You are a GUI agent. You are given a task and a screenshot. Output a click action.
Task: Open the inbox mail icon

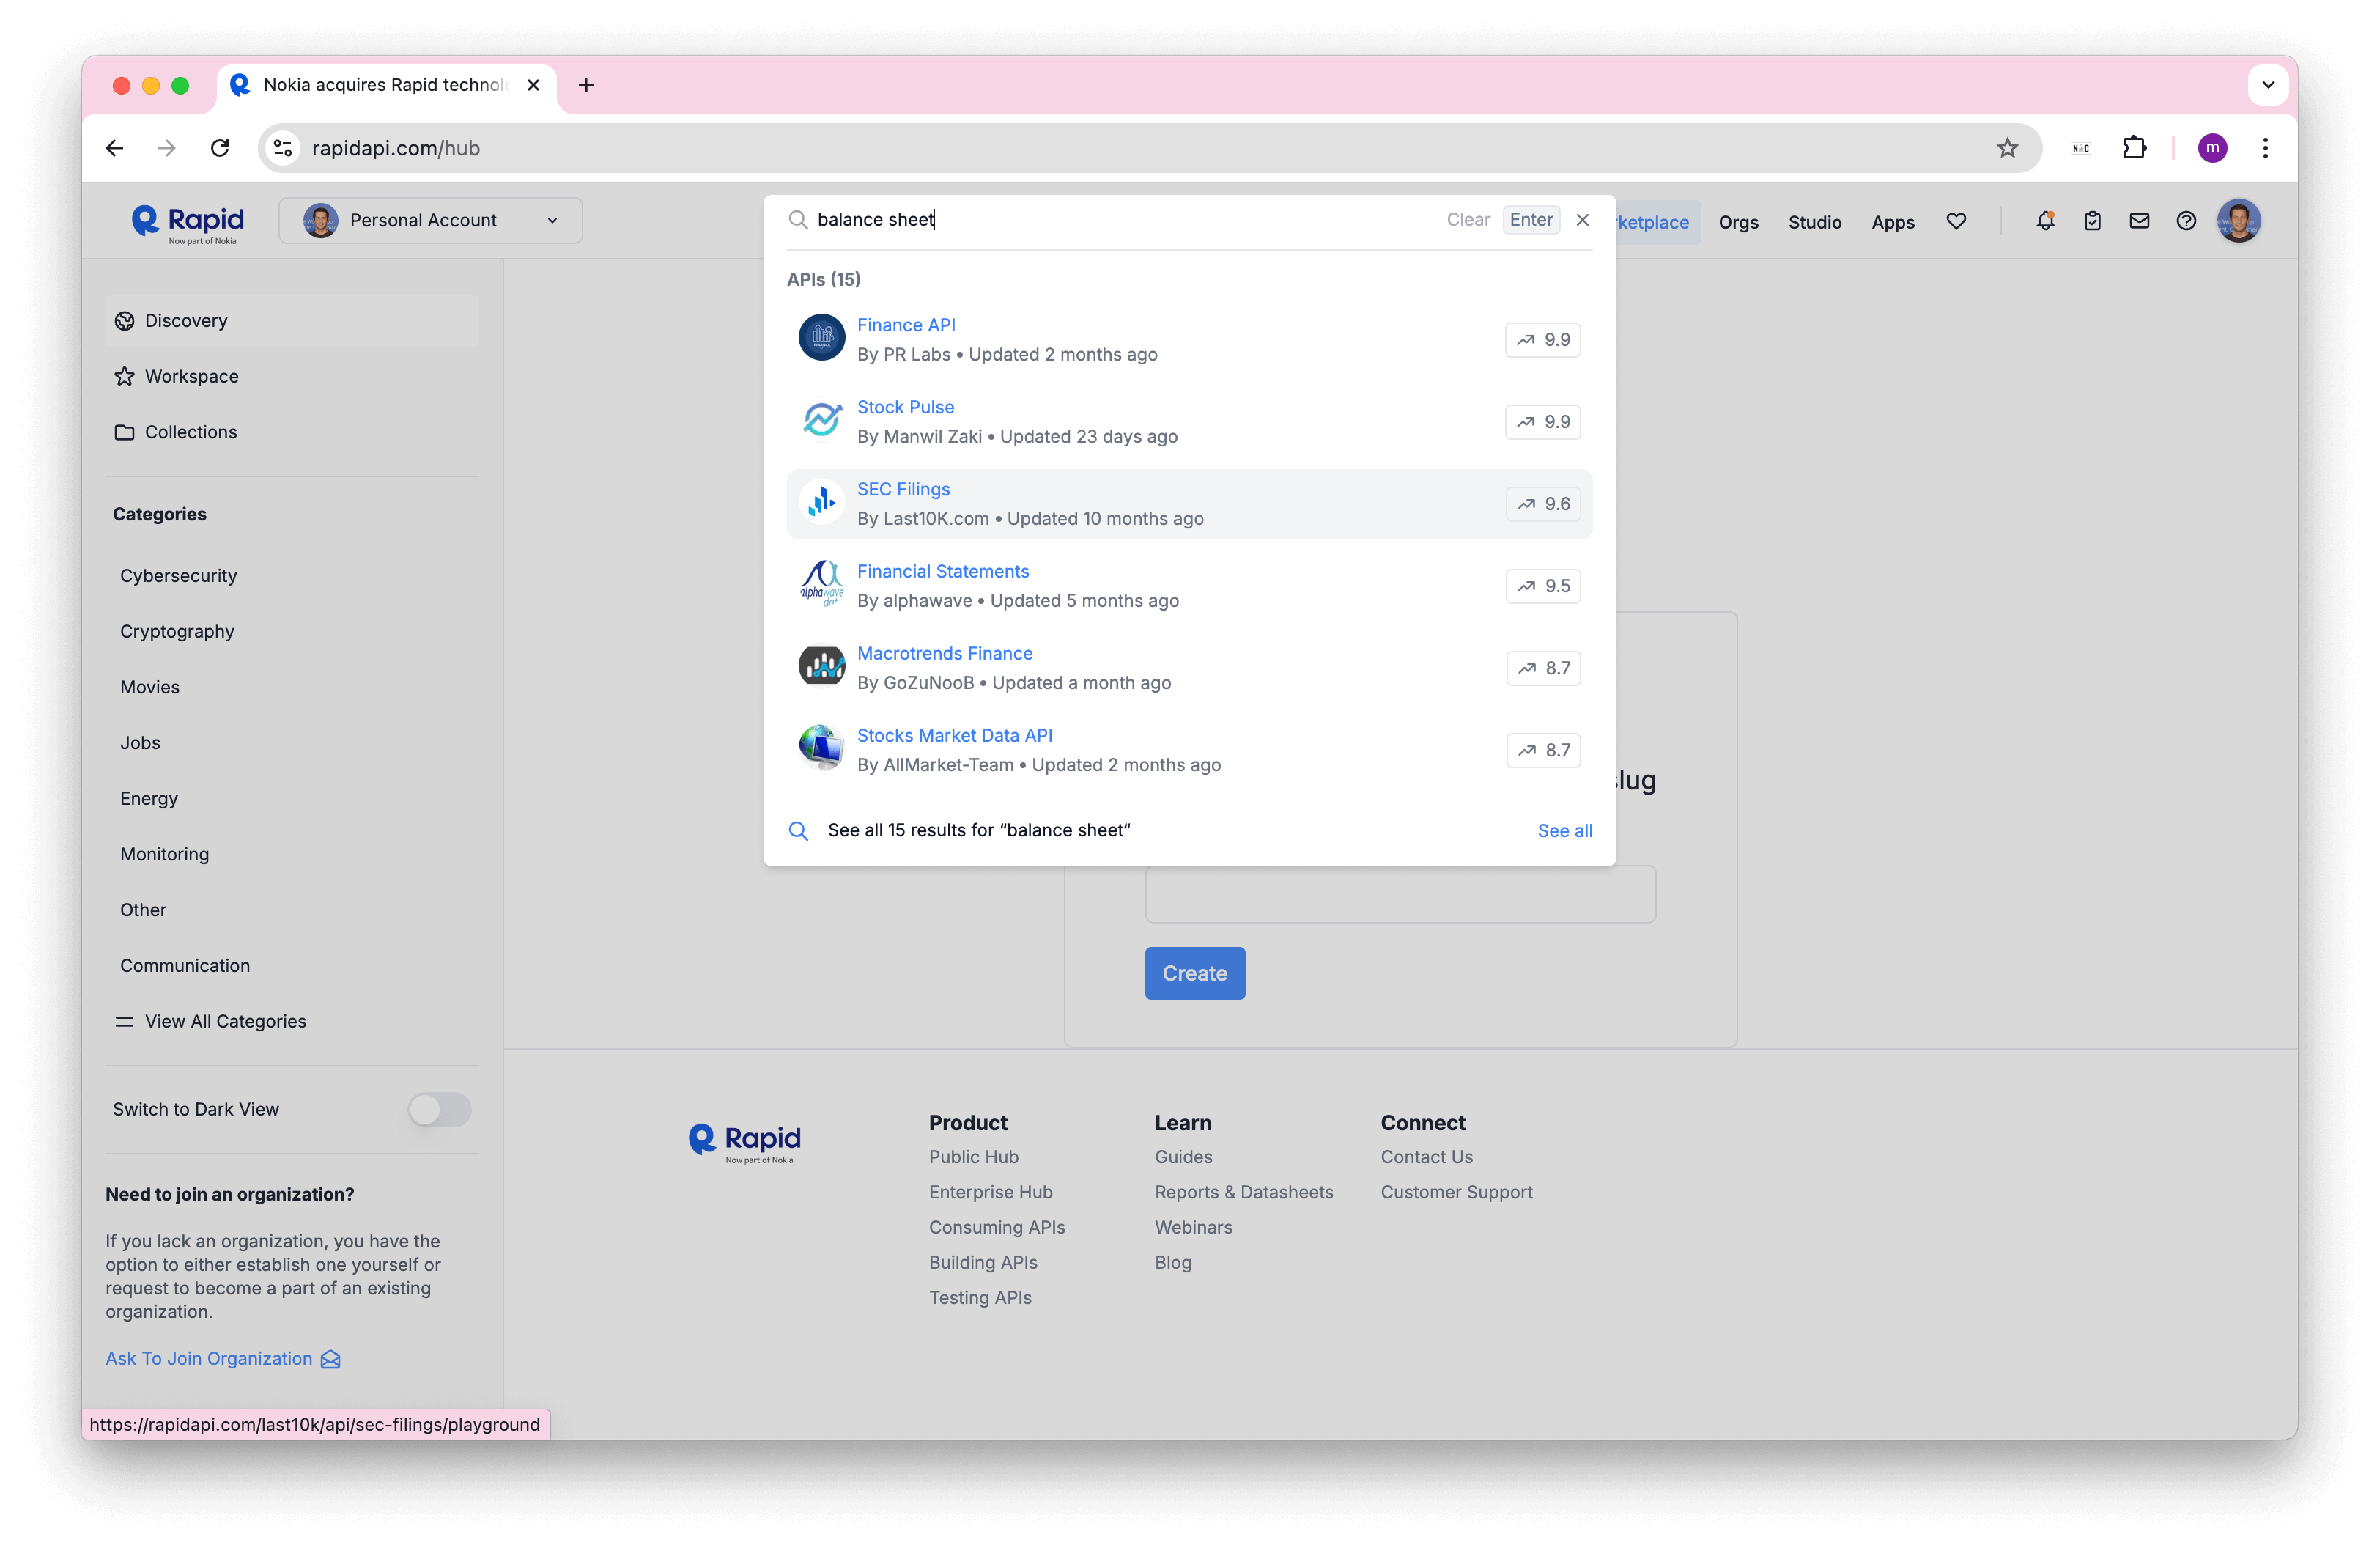tap(2140, 221)
